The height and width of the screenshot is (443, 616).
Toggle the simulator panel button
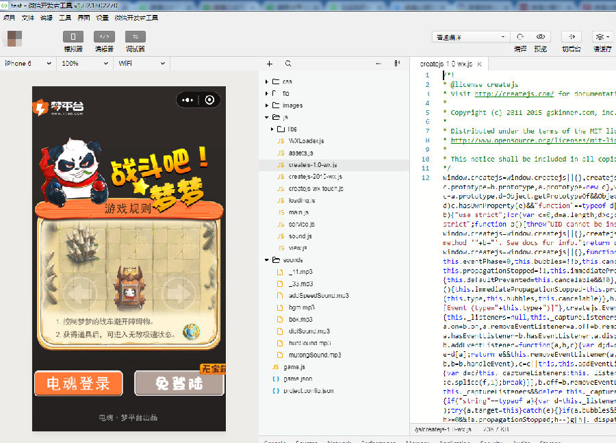coord(73,36)
